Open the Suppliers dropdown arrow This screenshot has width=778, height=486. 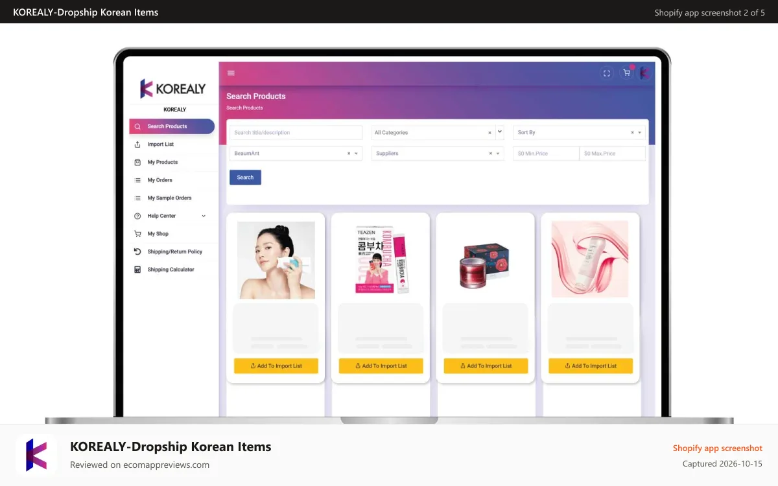click(x=498, y=154)
